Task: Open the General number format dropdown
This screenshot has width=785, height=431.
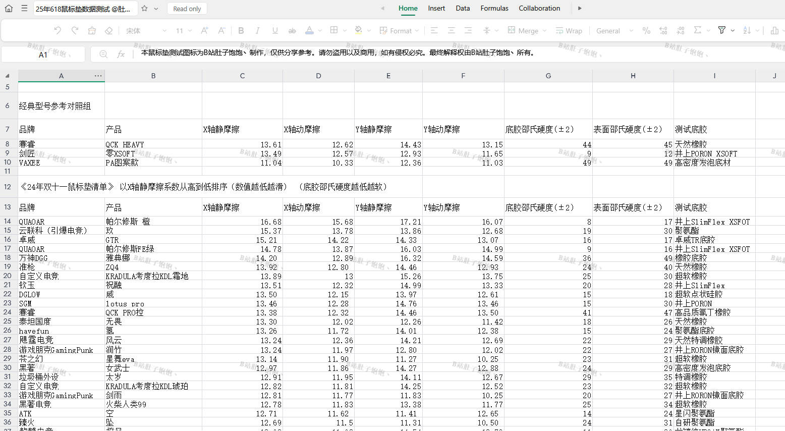Action: pyautogui.click(x=614, y=31)
